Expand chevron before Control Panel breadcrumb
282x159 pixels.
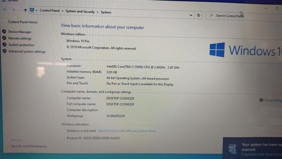[x=37, y=10]
